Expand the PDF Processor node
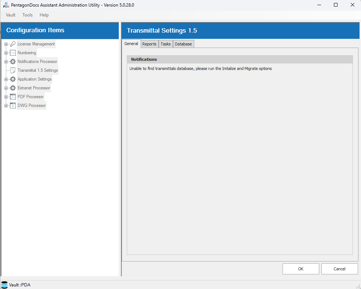Viewport: 361px width, 289px height. tap(6, 97)
